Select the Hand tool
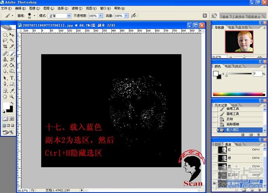 tap(5, 97)
